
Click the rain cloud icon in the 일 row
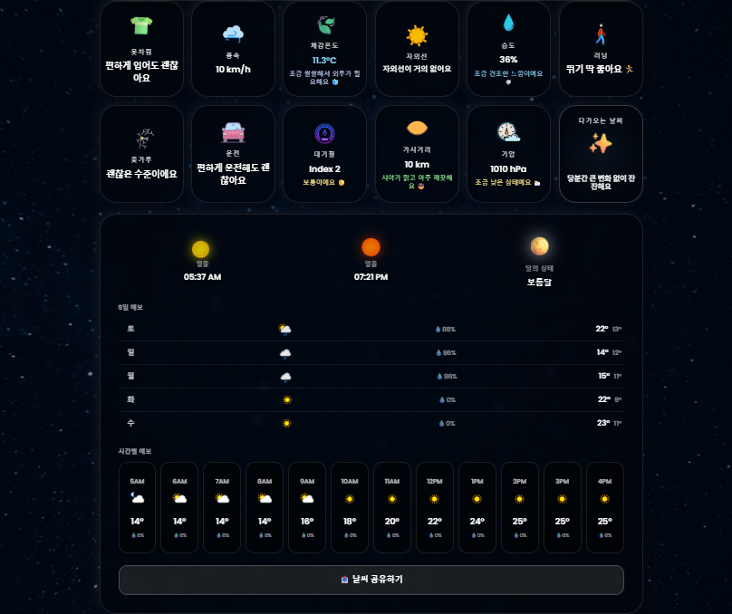285,353
